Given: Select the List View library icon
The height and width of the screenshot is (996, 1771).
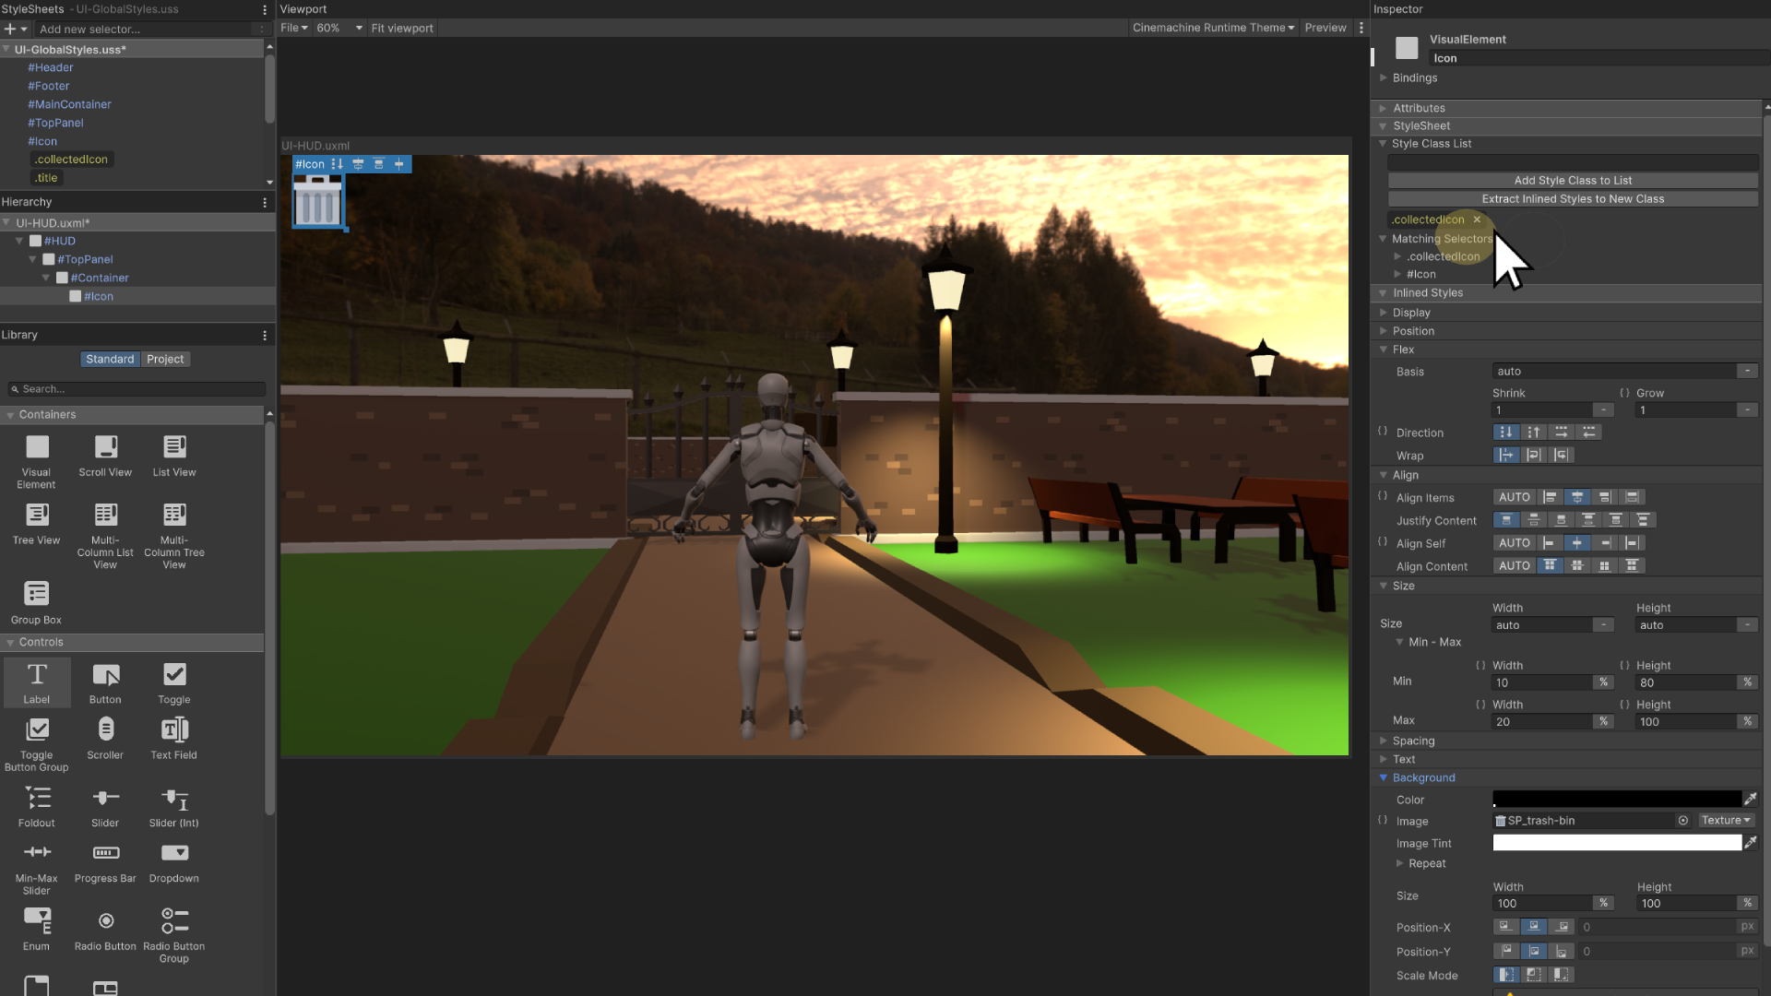Looking at the screenshot, I should [x=174, y=447].
